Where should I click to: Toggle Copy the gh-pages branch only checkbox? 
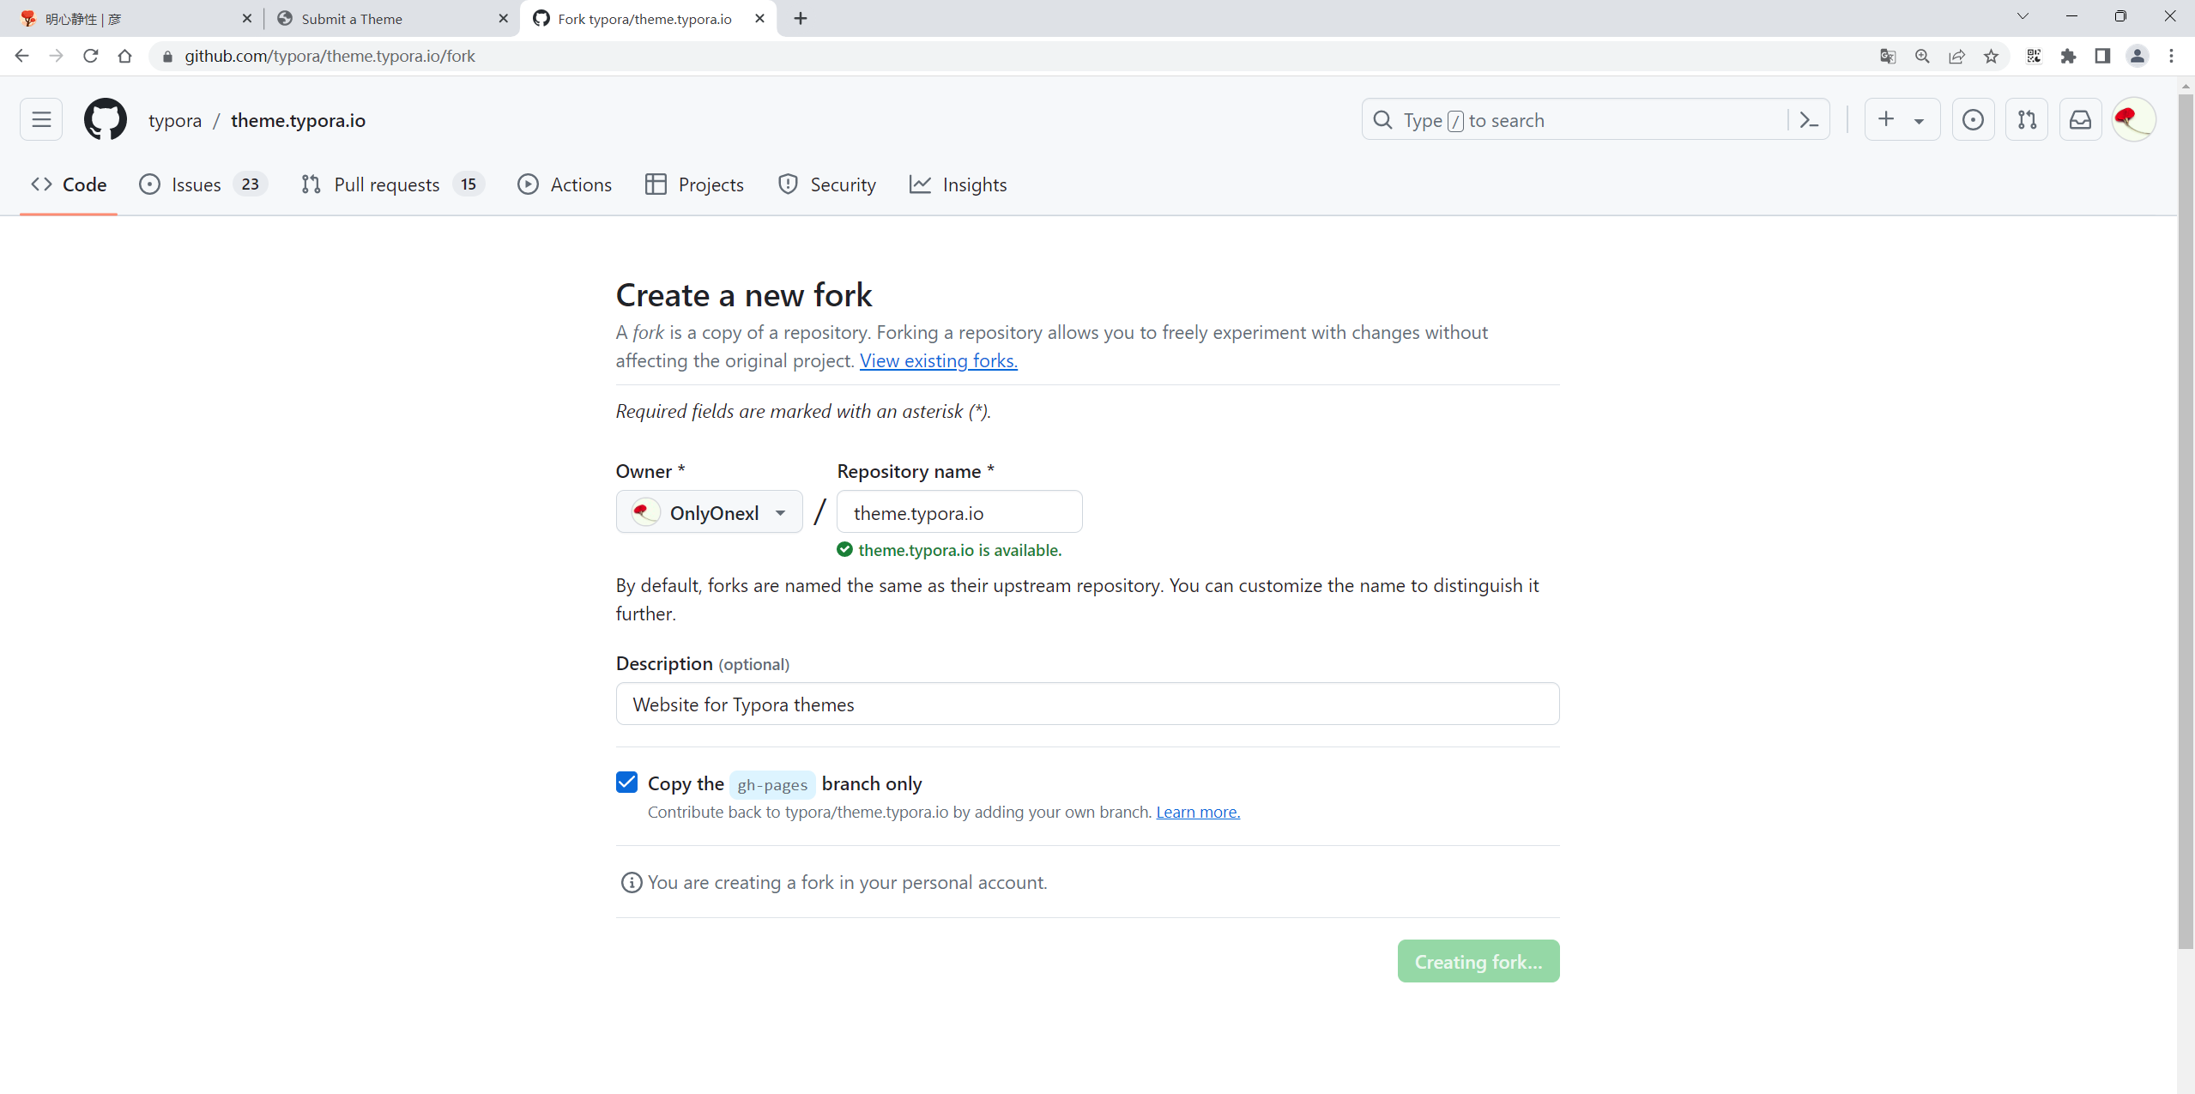tap(627, 783)
